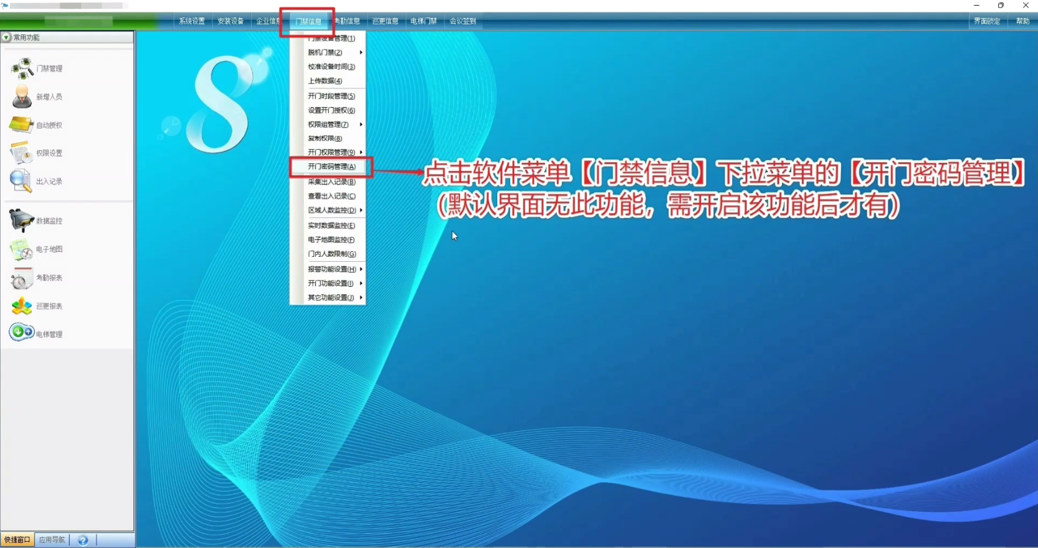Viewport: 1038px width, 548px height.
Task: Choose 查看出入记录(C) from the menu
Action: coord(331,196)
